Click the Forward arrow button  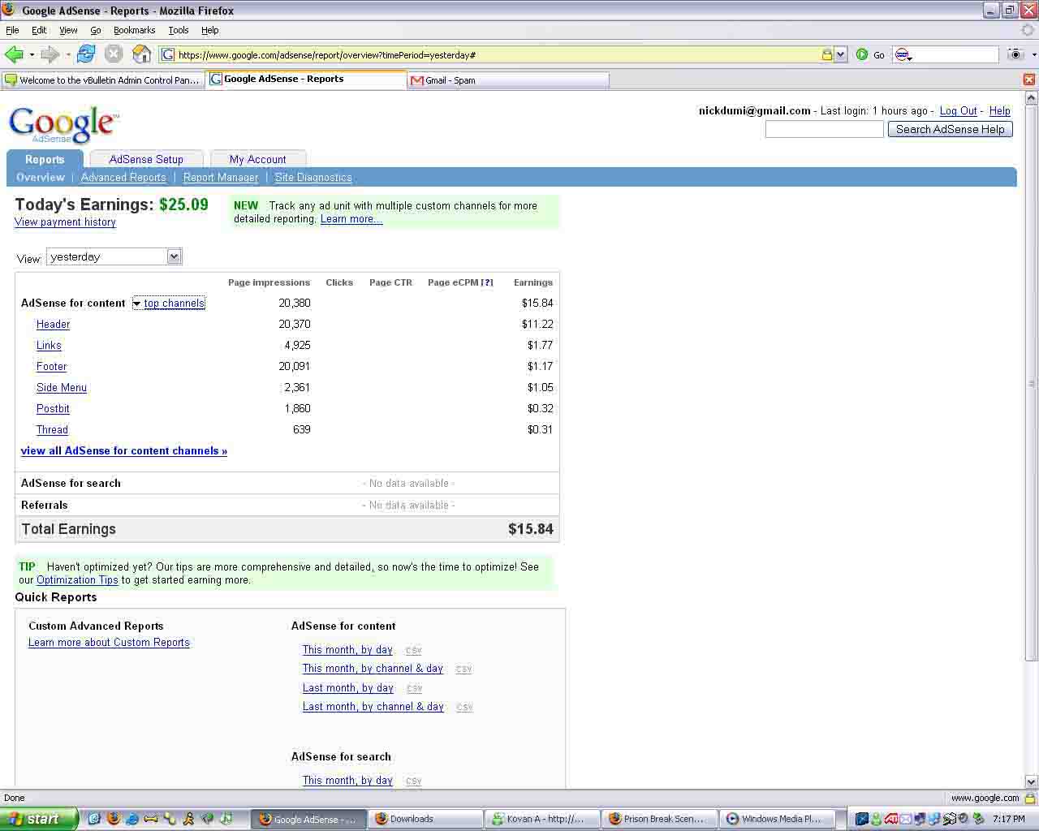click(50, 54)
